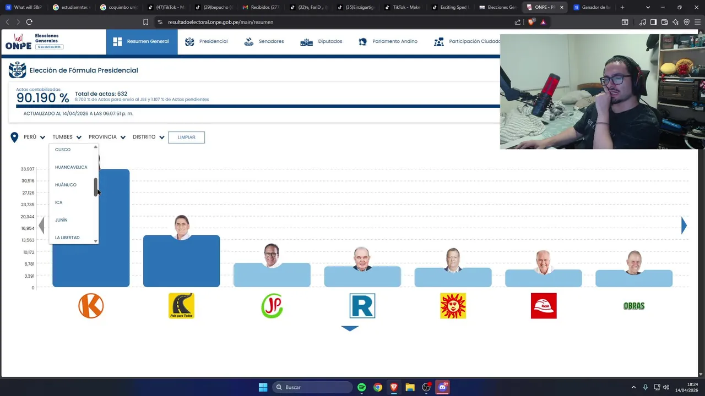Click the tallest blue bar of K party
Viewport: 705px width, 396px height.
click(91, 228)
